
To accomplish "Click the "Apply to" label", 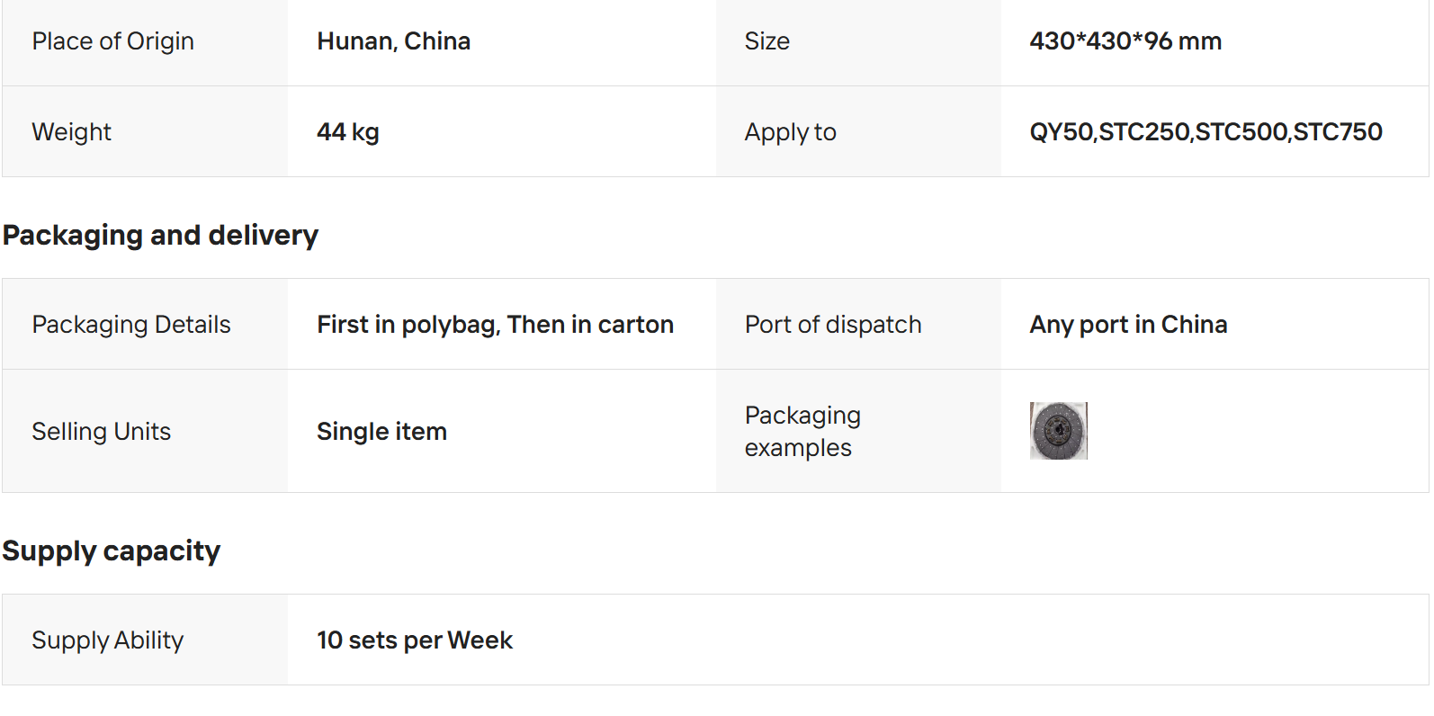I will (790, 132).
